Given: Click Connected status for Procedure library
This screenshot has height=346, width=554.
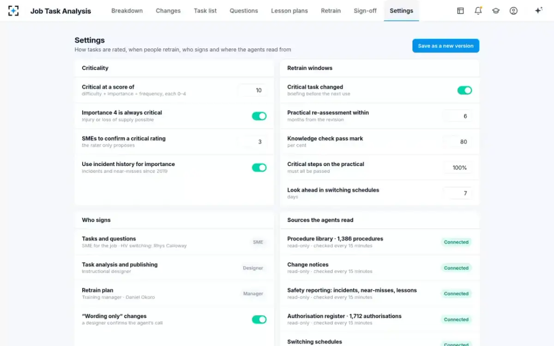Looking at the screenshot, I should pyautogui.click(x=456, y=242).
